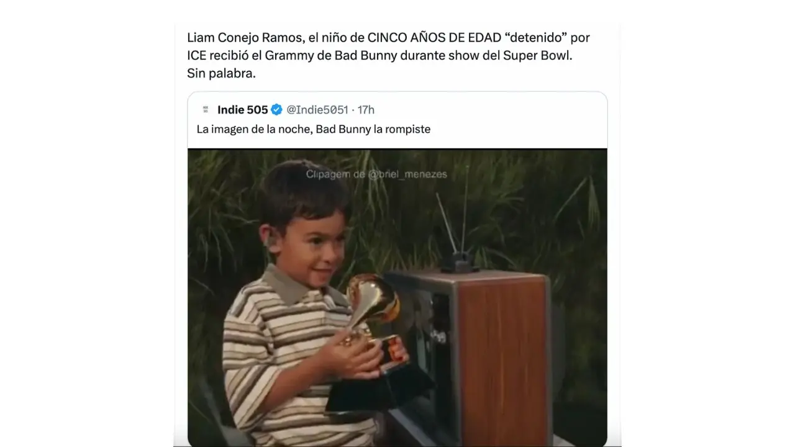
Task: Click the Indie 505 profile avatar
Action: pyautogui.click(x=206, y=110)
